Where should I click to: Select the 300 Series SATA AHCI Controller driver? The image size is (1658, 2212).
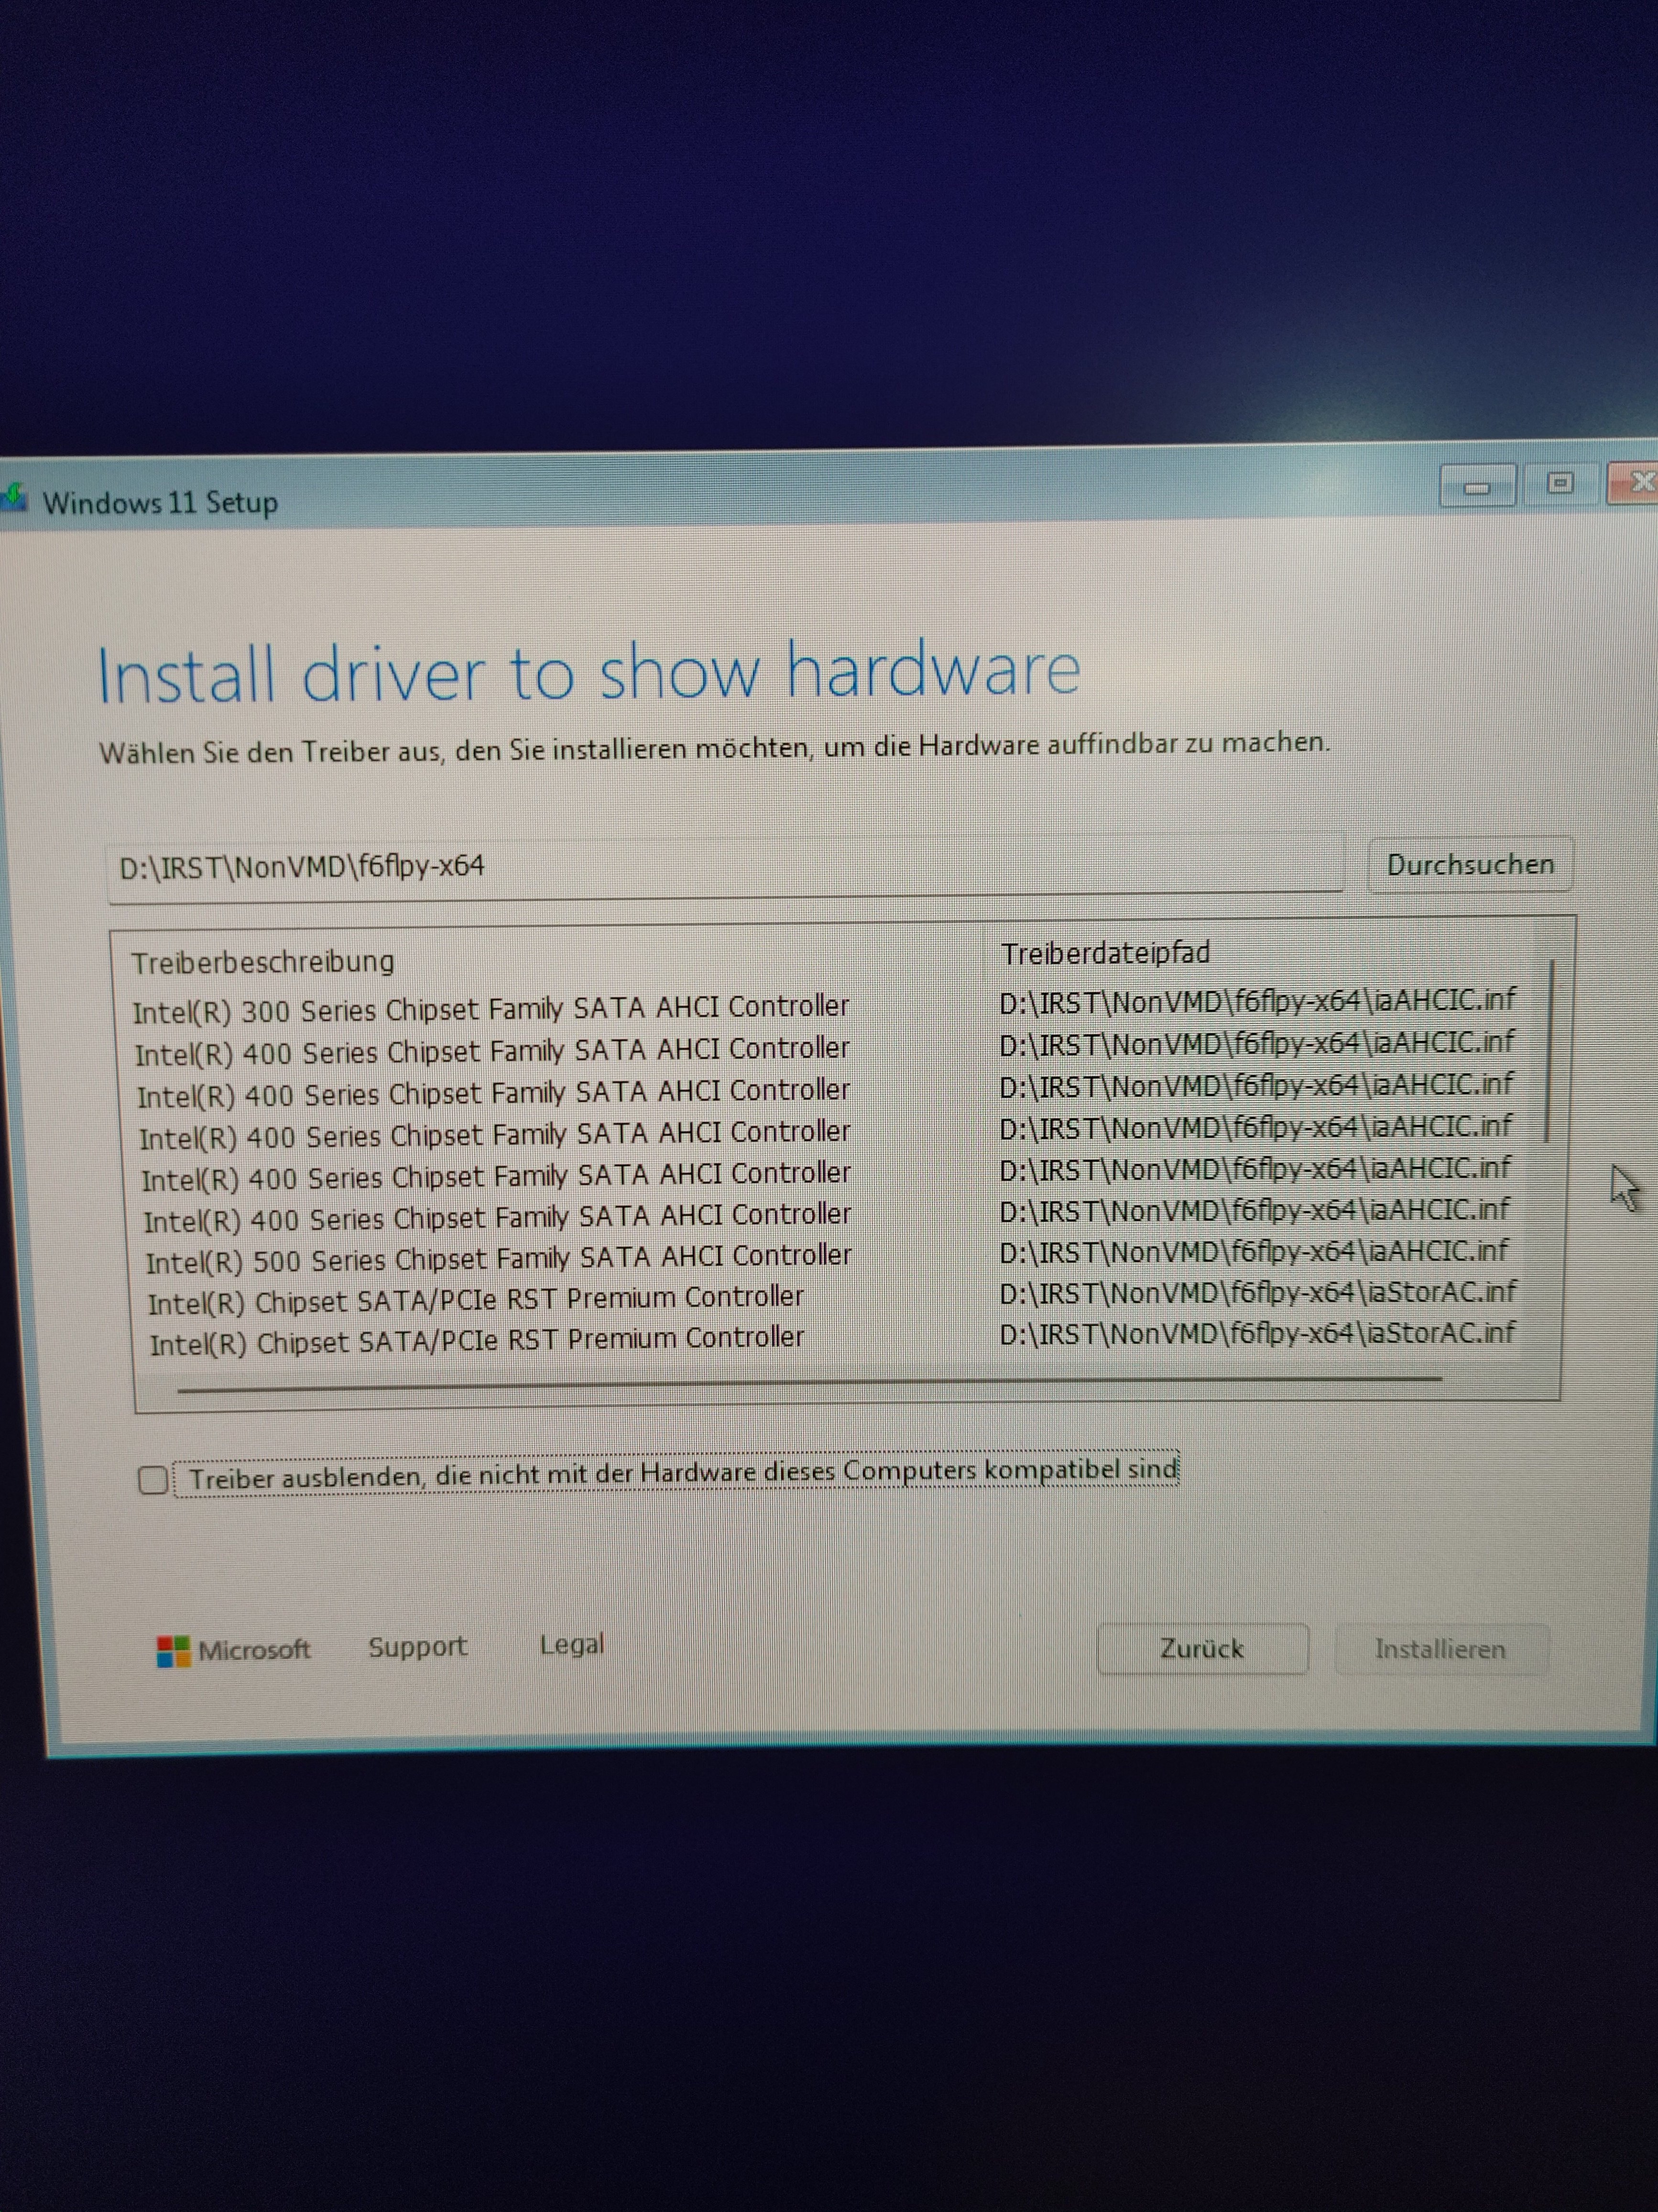[491, 1010]
